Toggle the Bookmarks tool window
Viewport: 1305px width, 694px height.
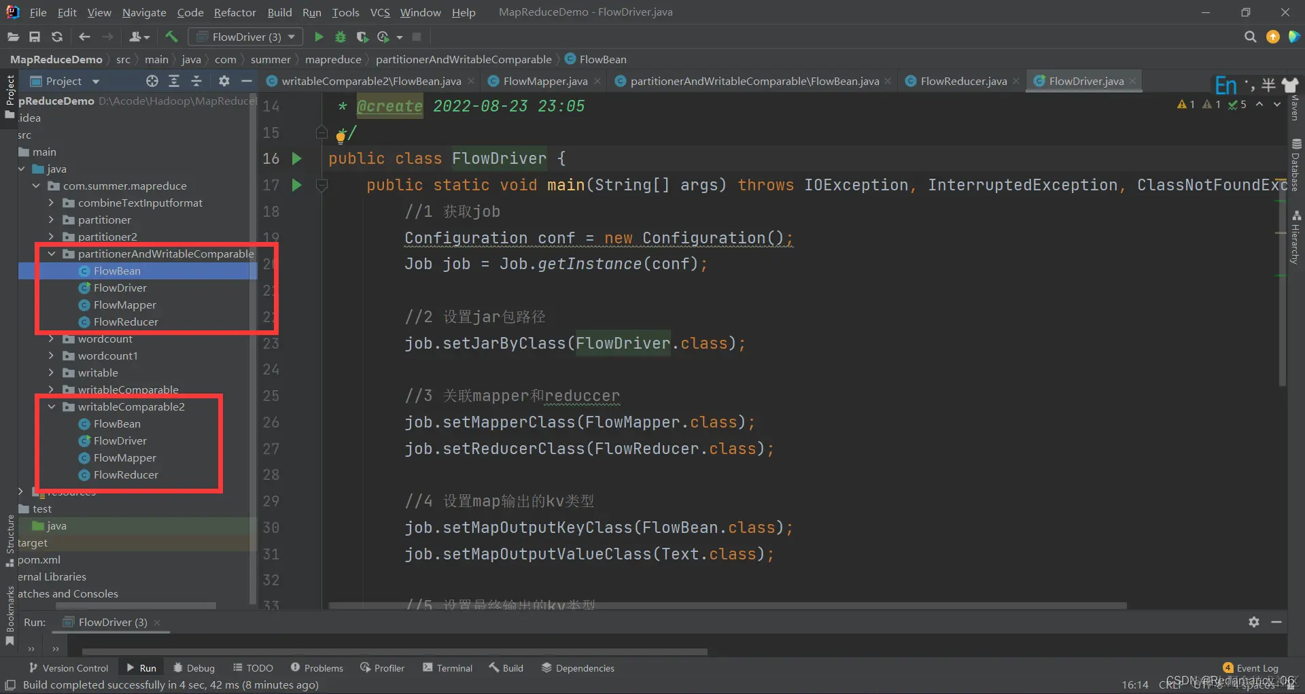tap(10, 616)
